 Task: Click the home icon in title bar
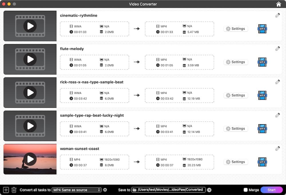click(278, 4)
